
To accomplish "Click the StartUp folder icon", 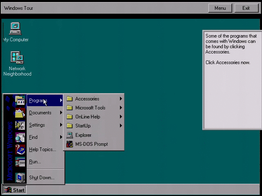I will pyautogui.click(x=69, y=126).
